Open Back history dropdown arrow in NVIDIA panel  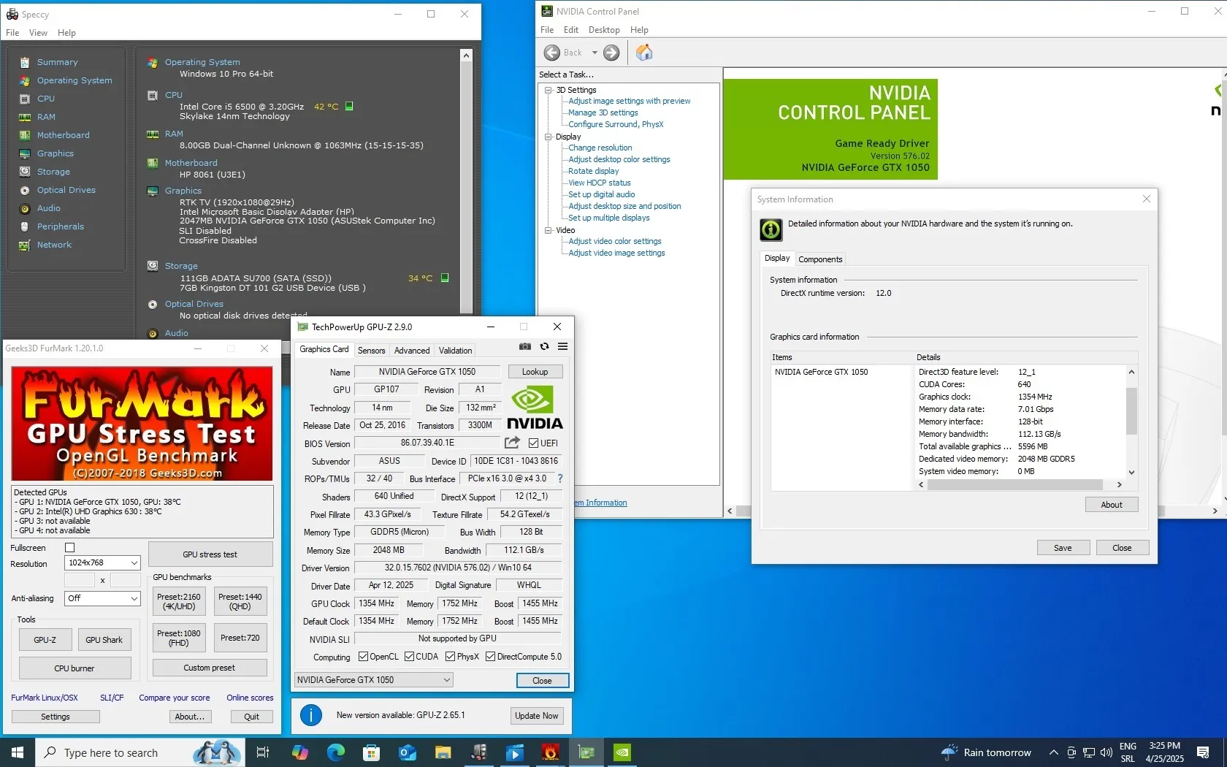[x=595, y=53]
